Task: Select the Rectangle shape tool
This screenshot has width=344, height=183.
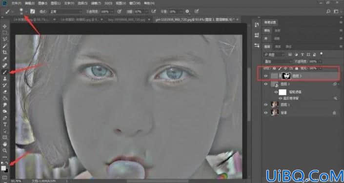Action: point(4,138)
